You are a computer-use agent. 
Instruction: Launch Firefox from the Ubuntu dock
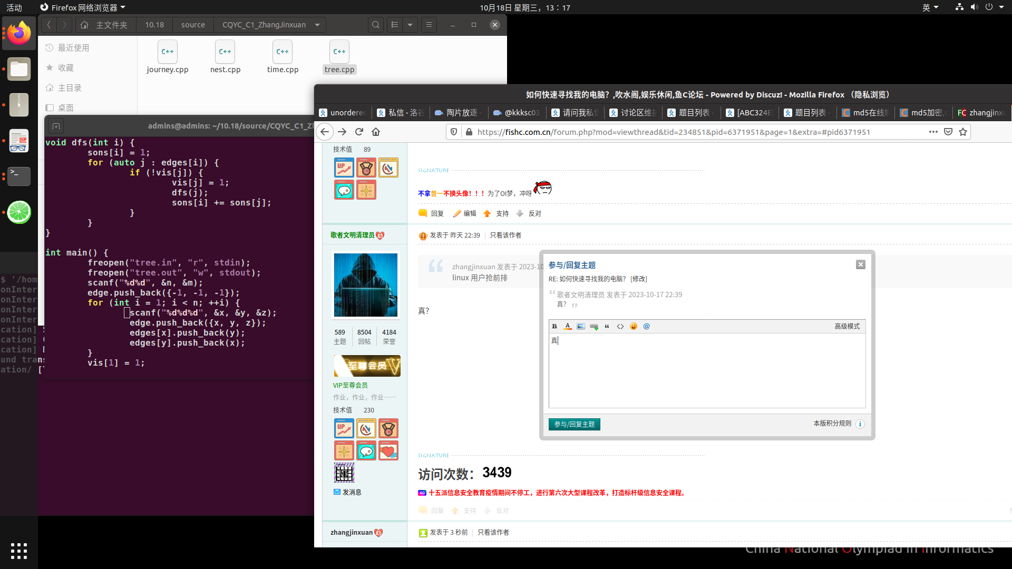point(19,33)
